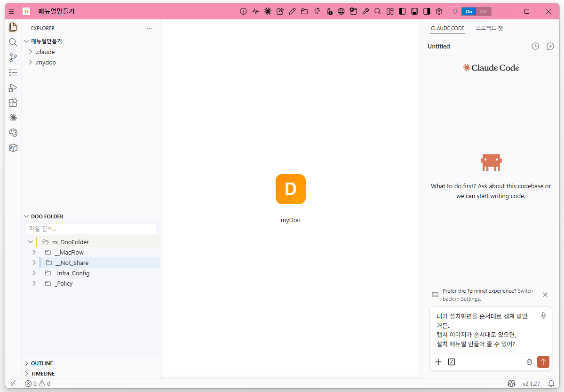
Task: Click the remote window icon in status bar
Action: coord(13,384)
